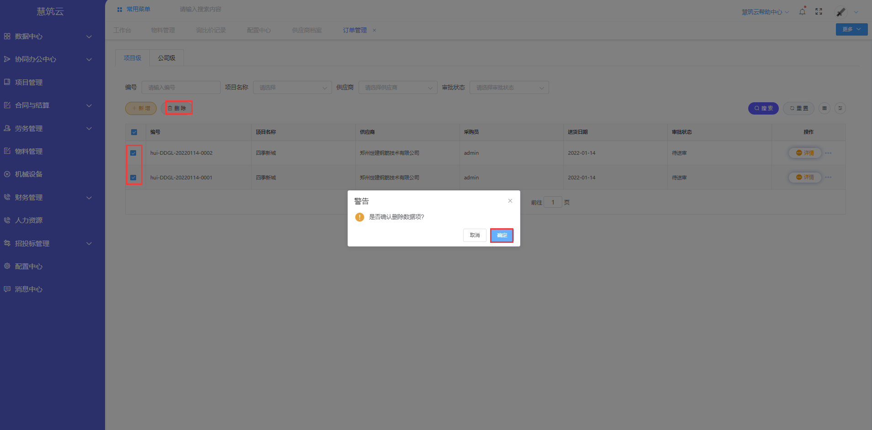This screenshot has width=872, height=430.
Task: Click the 编号 input field
Action: coord(181,88)
